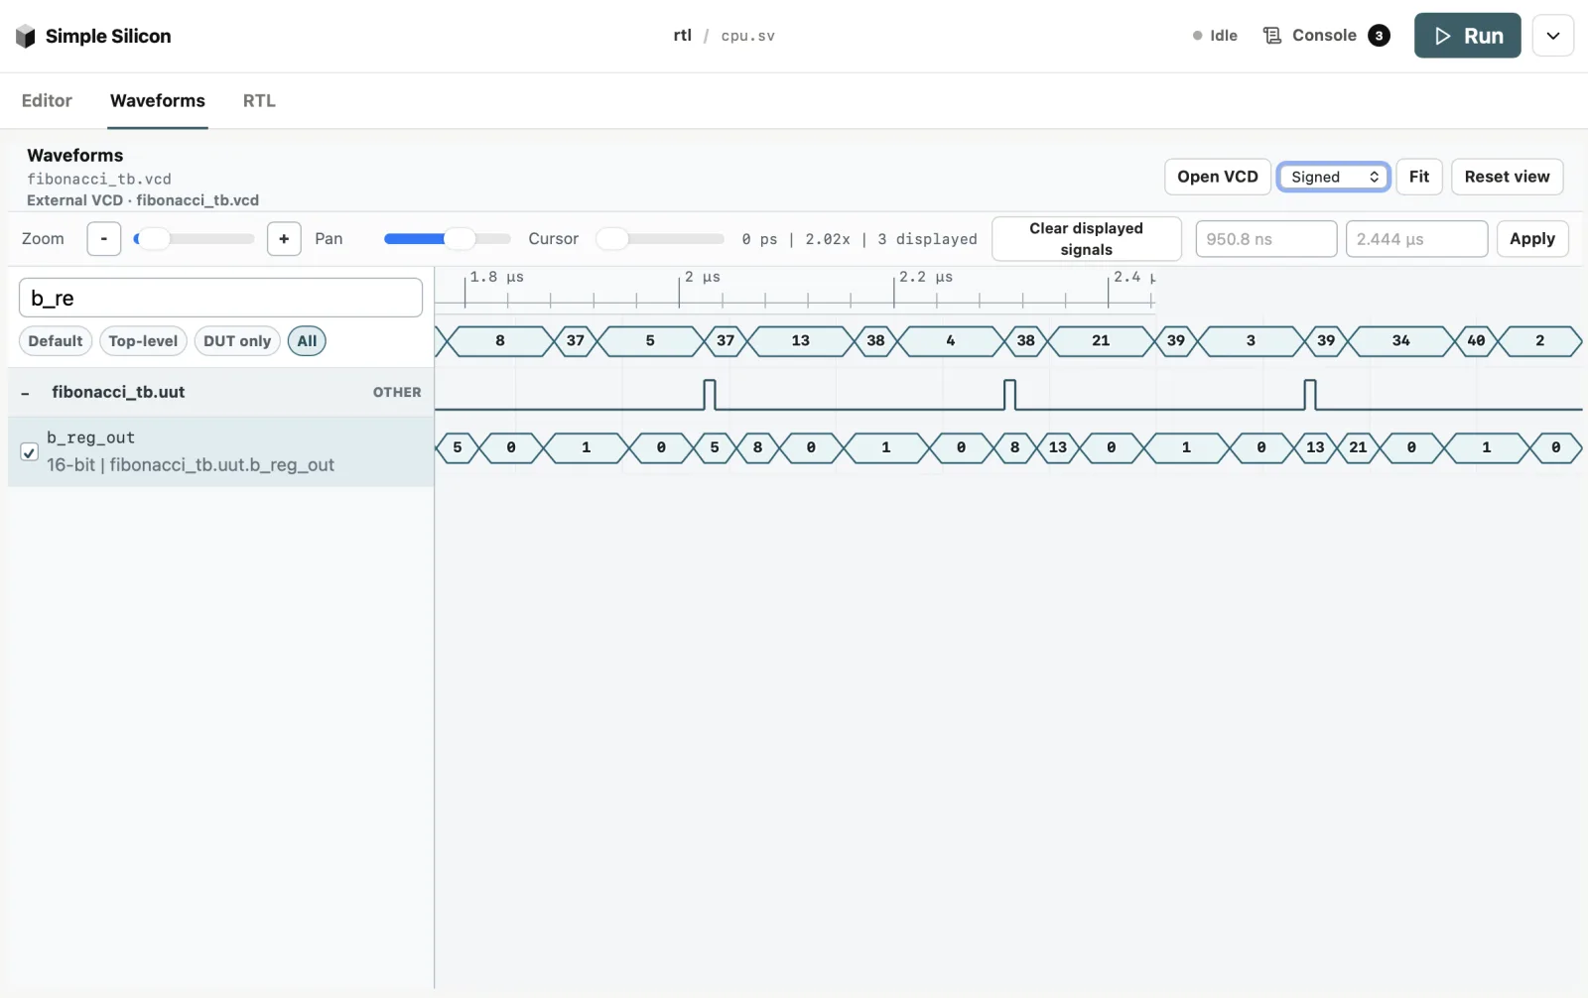Click the play icon in Run button
Screen dimensions: 1588x998
(1443, 36)
